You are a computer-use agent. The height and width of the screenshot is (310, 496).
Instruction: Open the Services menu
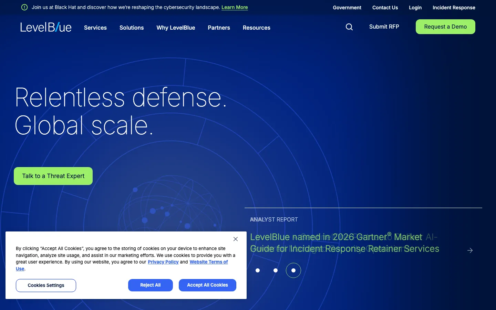point(95,28)
